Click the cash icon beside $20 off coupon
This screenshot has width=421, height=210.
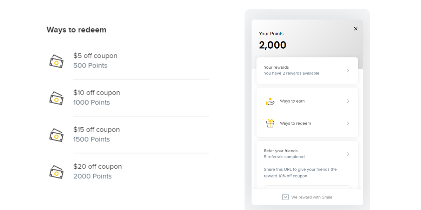tap(56, 172)
